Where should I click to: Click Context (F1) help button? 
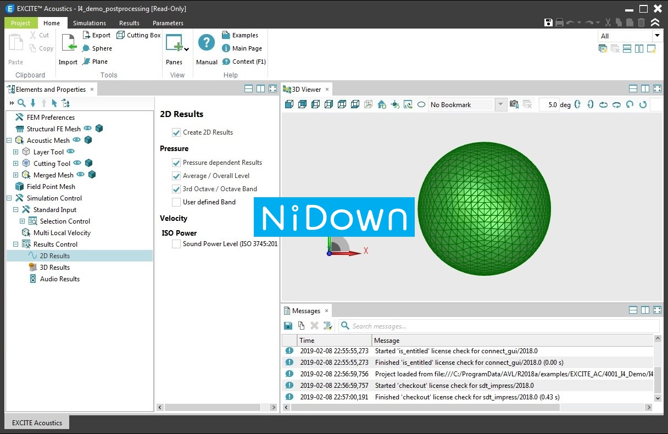244,62
